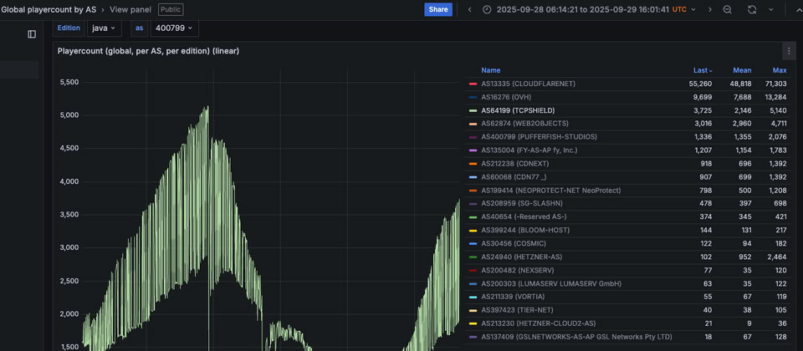
Task: Open the panel three-dot menu
Action: (788, 51)
